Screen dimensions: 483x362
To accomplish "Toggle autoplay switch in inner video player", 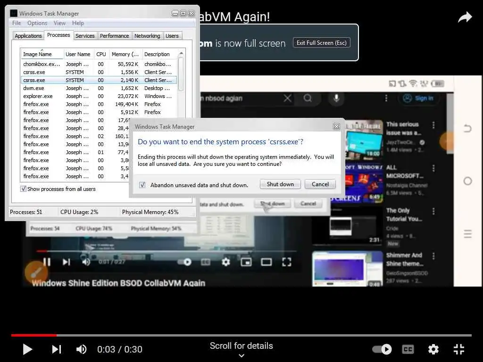I will click(x=185, y=262).
